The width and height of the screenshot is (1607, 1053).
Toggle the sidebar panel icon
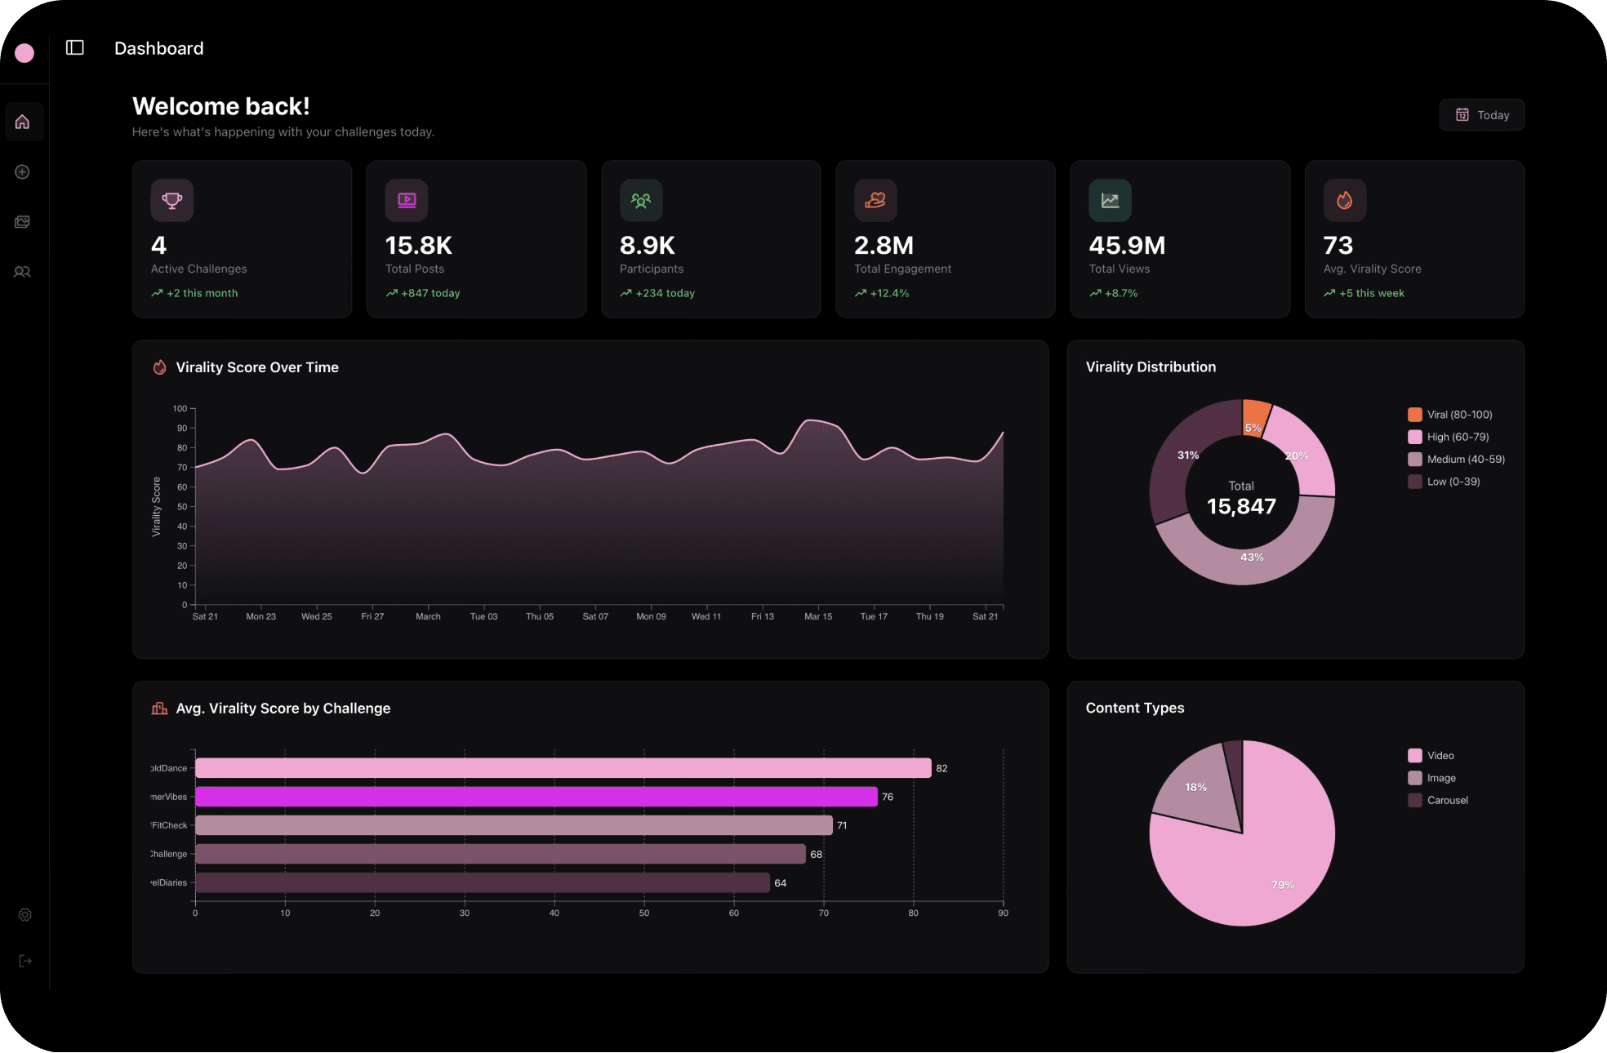75,48
